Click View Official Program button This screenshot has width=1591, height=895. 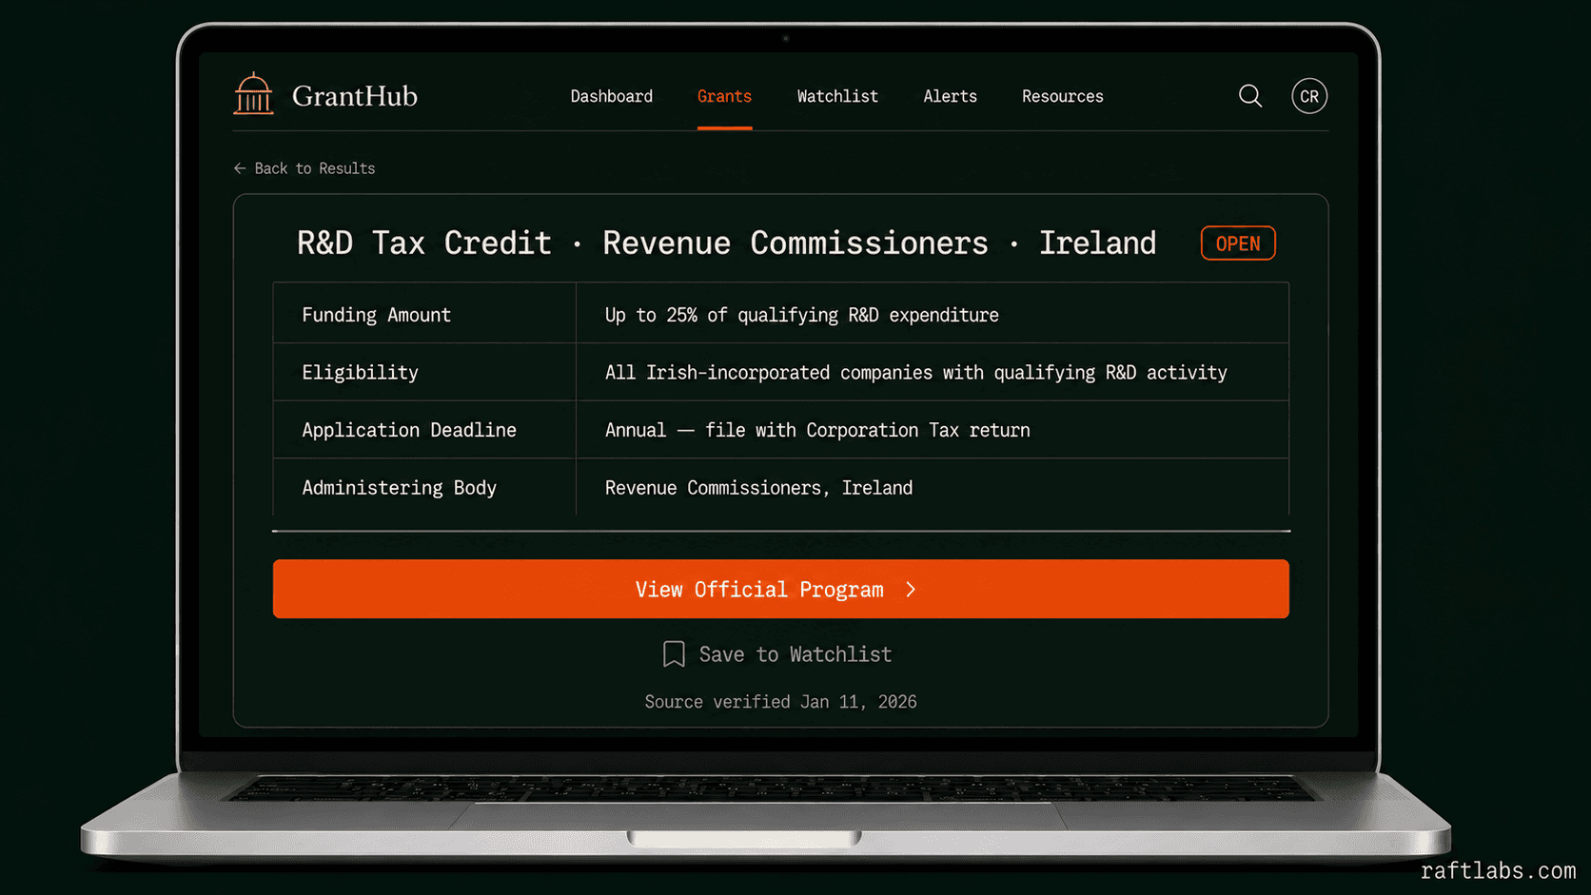(780, 589)
